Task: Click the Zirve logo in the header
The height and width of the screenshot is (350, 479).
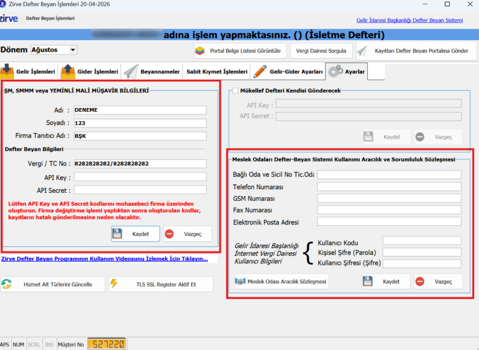Action: click(x=9, y=18)
